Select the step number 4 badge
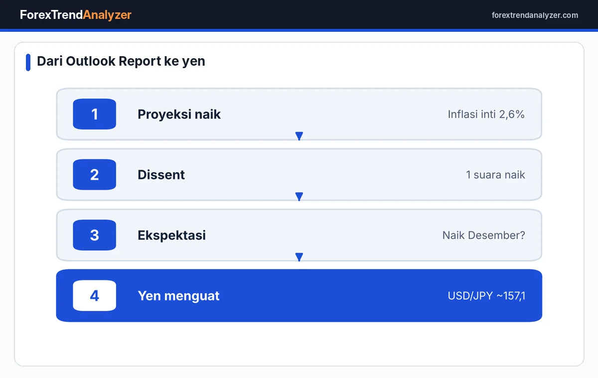The height and width of the screenshot is (378, 598). 95,295
